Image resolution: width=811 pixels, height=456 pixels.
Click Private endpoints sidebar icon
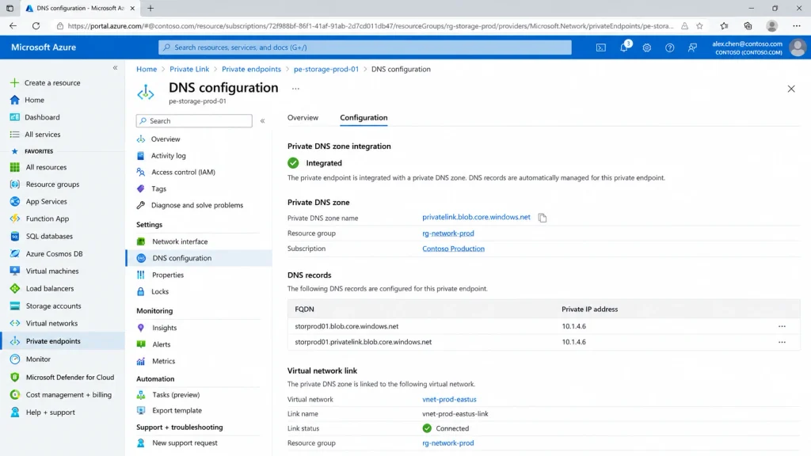click(14, 341)
